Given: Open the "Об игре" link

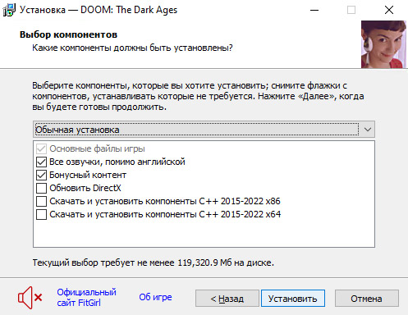Looking at the screenshot, I should [155, 297].
